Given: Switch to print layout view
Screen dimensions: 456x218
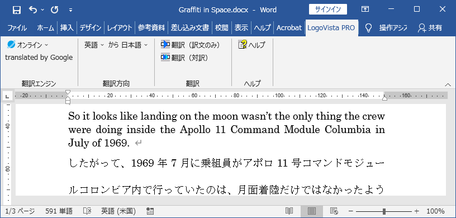Looking at the screenshot, I should [x=311, y=211].
